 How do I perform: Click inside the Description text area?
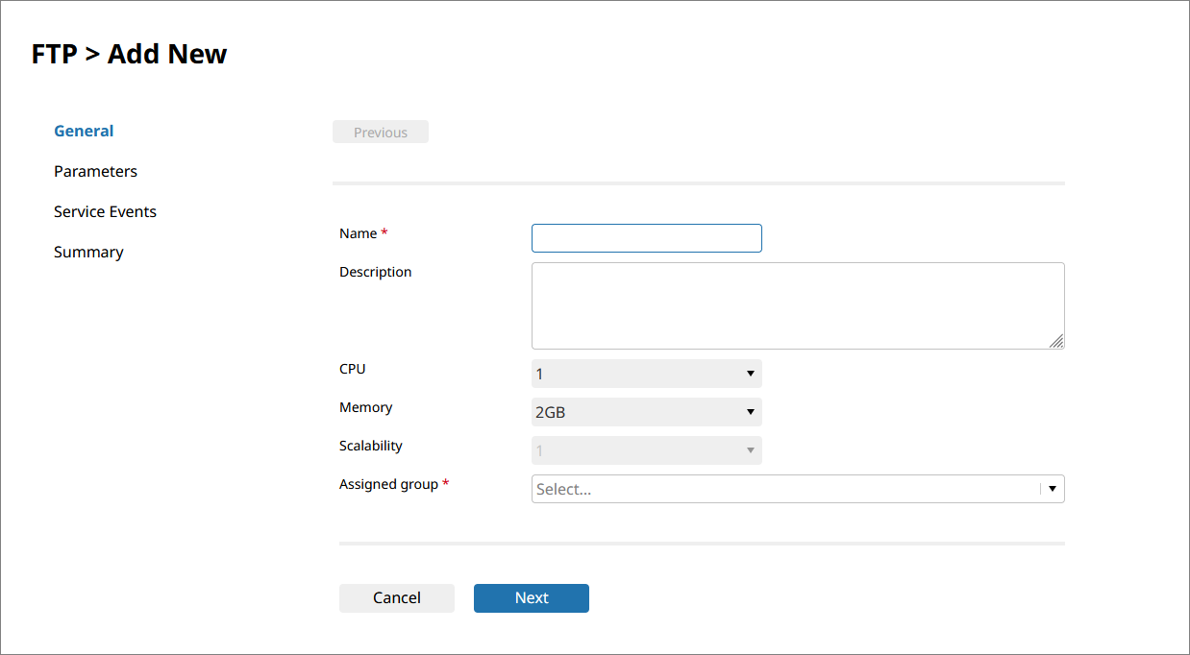[x=797, y=305]
